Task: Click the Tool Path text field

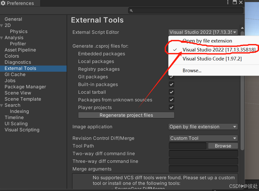Action: coord(188,146)
